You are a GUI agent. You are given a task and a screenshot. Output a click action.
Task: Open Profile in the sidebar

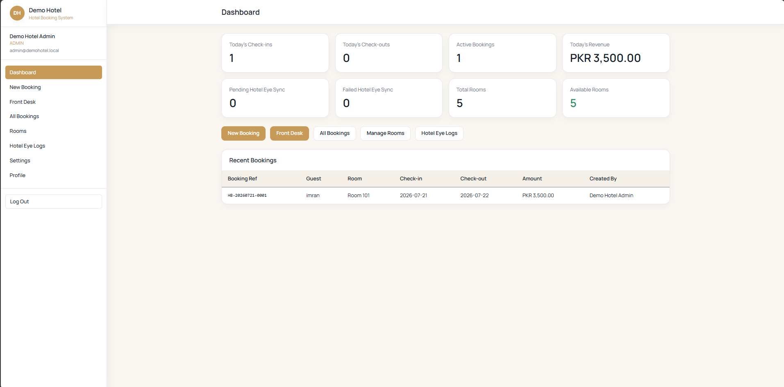pyautogui.click(x=54, y=175)
